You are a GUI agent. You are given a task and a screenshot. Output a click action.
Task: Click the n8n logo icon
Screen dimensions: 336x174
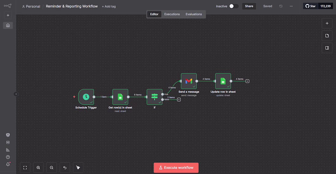pos(8,6)
